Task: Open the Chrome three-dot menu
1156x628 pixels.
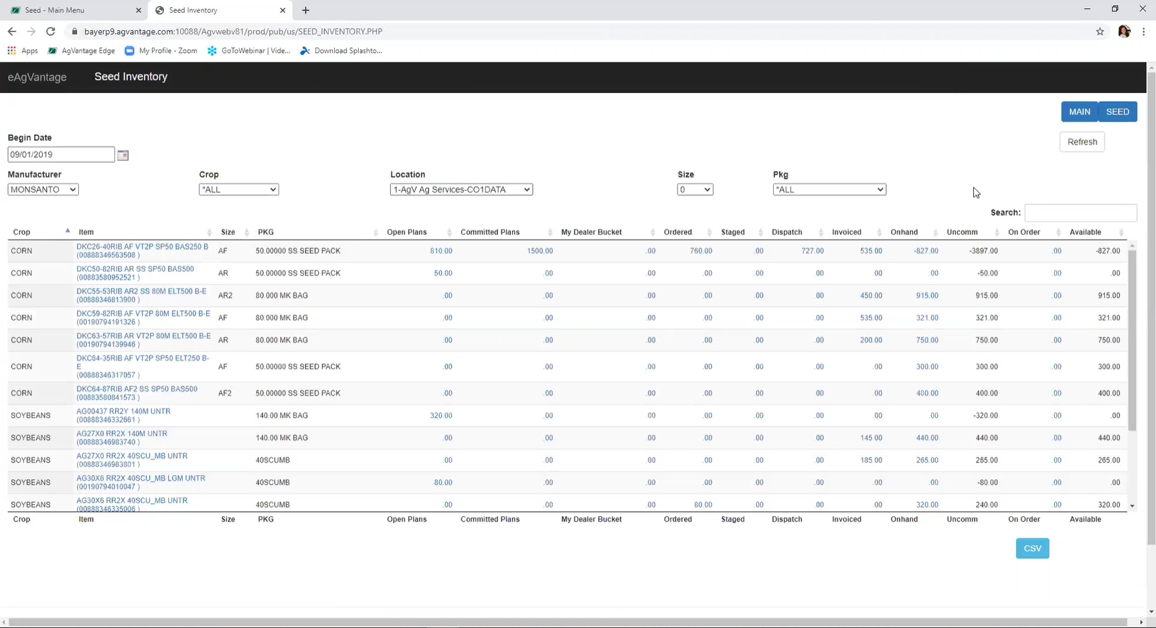Action: coord(1143,31)
